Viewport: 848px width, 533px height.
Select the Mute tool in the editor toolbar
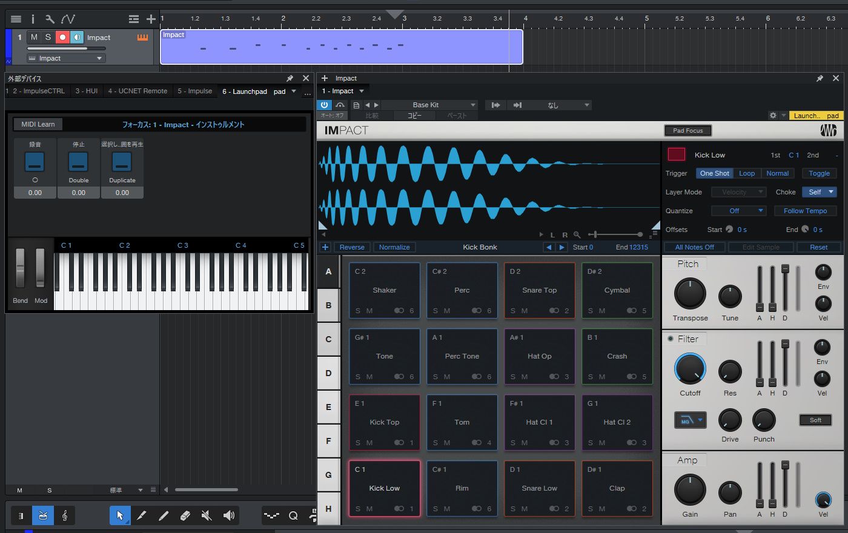(207, 515)
